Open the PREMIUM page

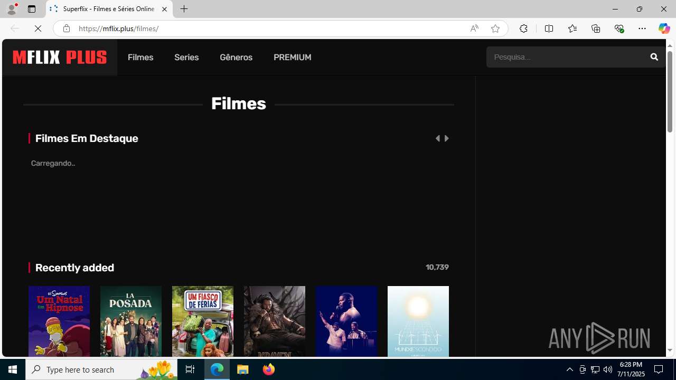[292, 57]
